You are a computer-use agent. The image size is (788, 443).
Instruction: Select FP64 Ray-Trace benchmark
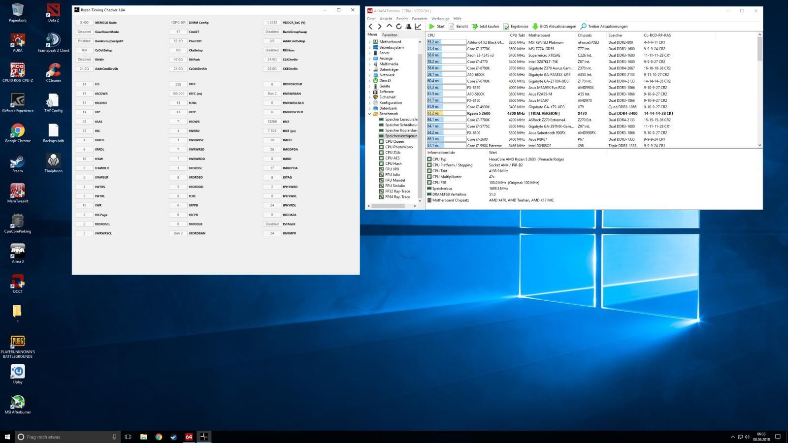(397, 197)
